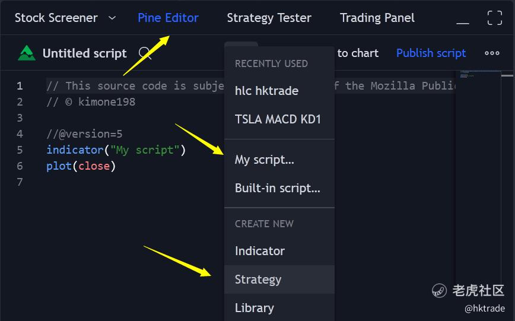Open the Strategy Tester tab
515x321 pixels.
(x=269, y=18)
